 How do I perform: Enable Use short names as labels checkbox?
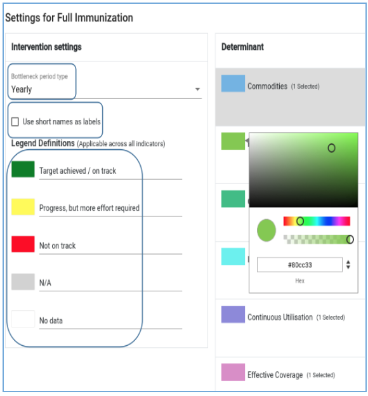[15, 121]
